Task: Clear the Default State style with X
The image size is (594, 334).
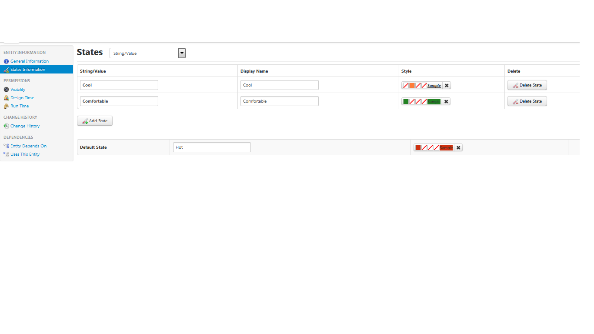Action: tap(458, 148)
